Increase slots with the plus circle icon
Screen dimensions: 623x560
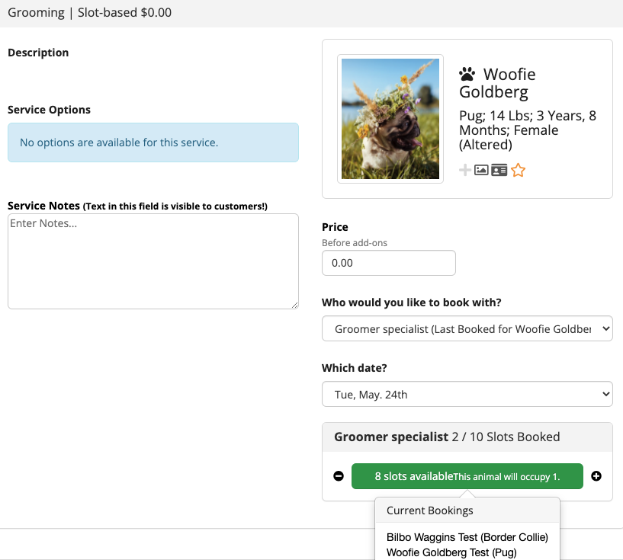(x=596, y=476)
